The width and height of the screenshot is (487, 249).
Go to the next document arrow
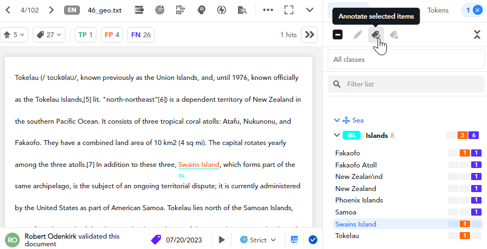coord(51,10)
